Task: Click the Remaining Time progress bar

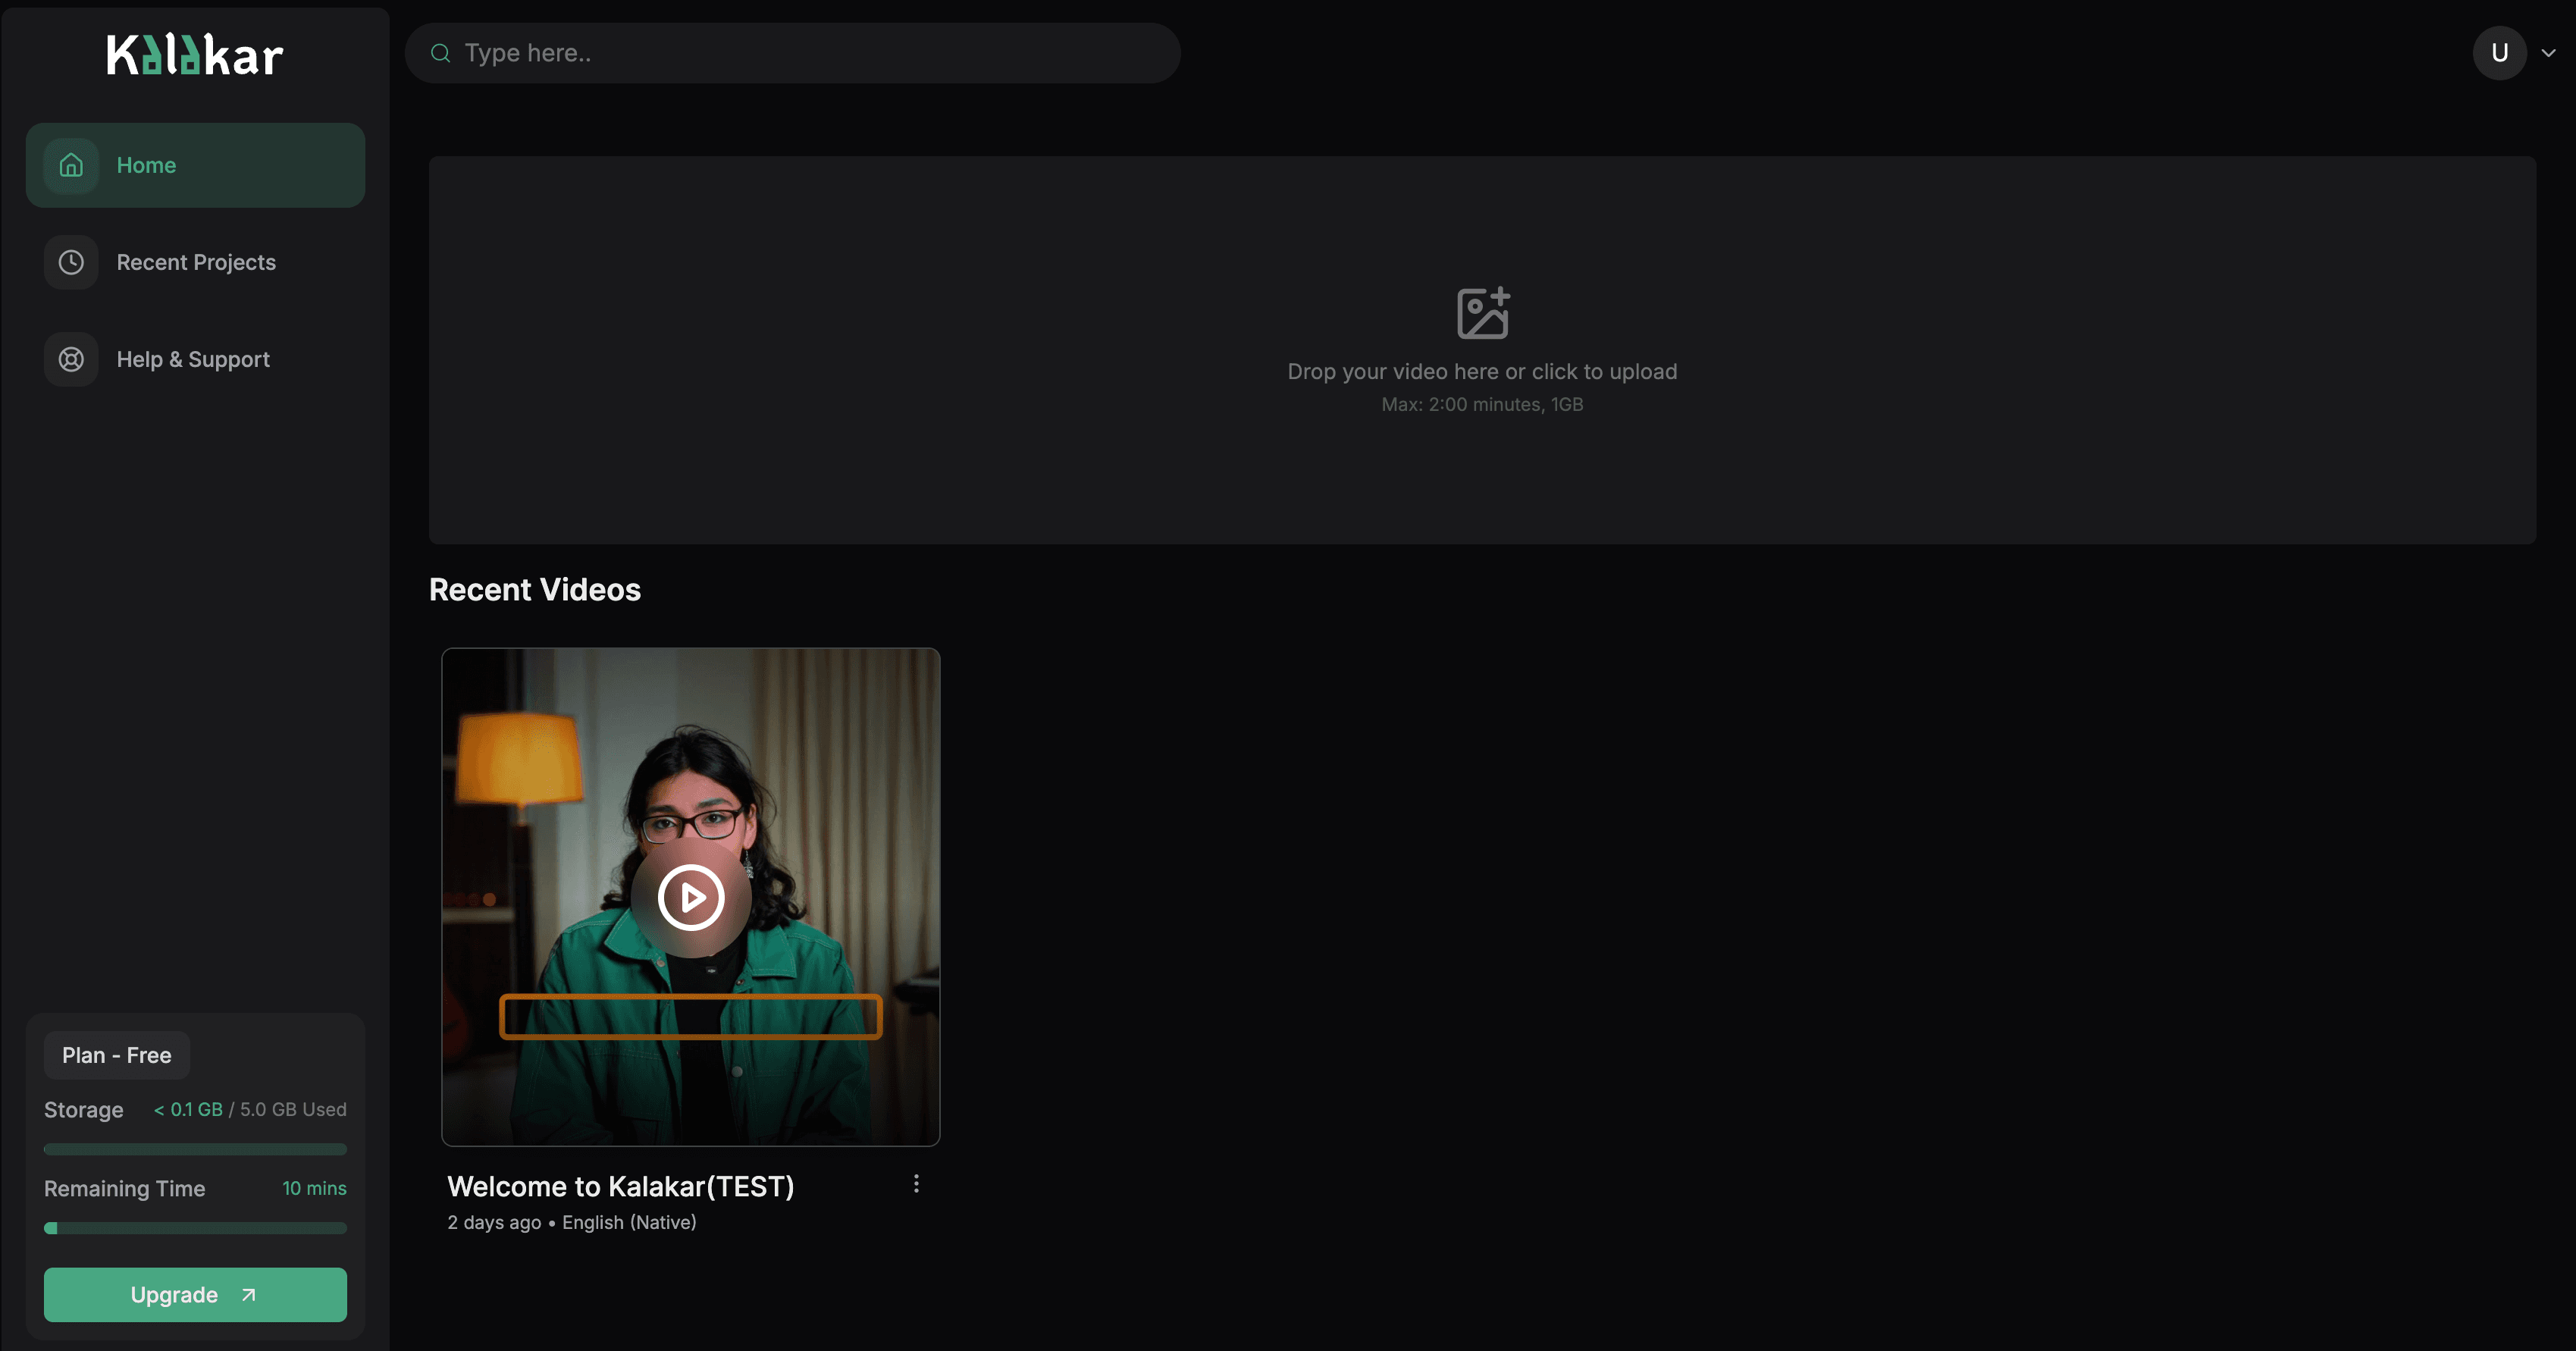Action: tap(195, 1228)
